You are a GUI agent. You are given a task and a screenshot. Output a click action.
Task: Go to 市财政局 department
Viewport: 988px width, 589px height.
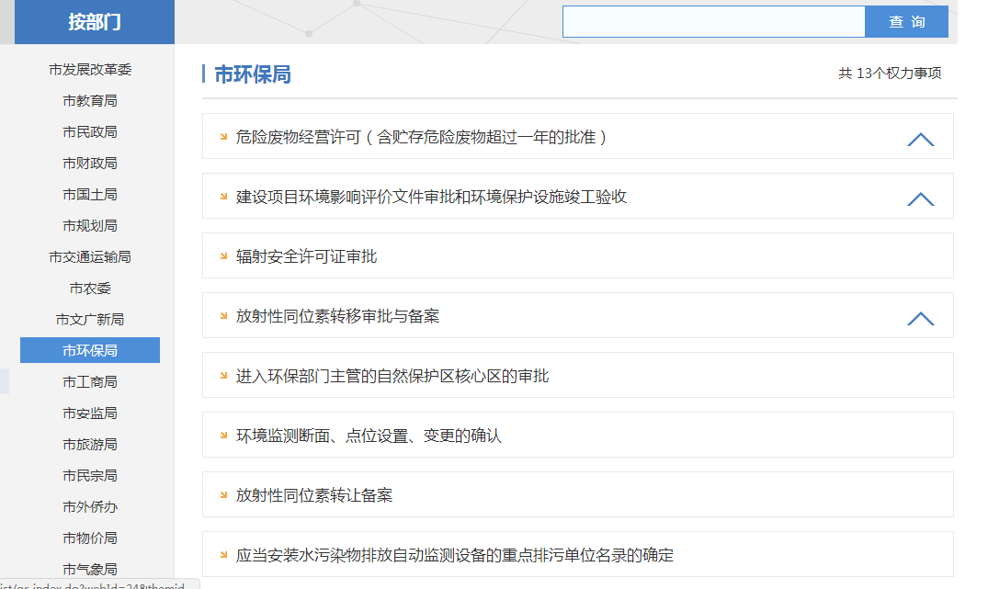tap(90, 164)
